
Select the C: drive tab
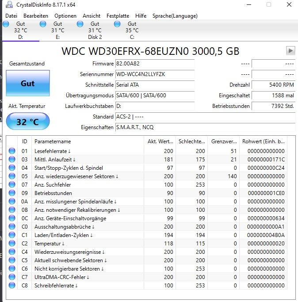[132, 31]
